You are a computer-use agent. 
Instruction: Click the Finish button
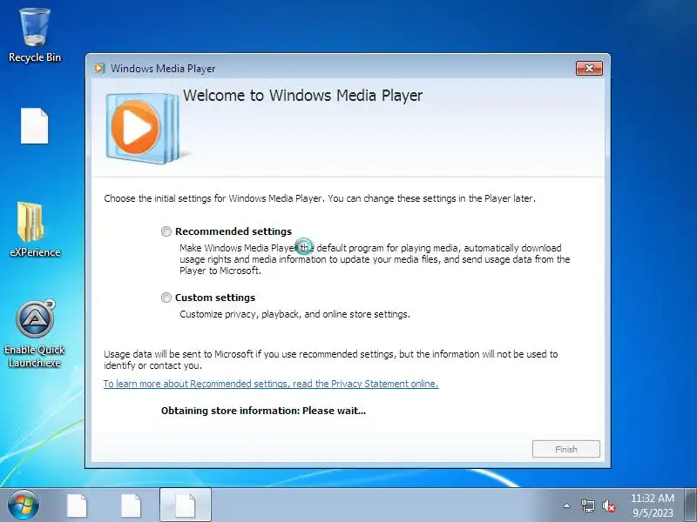point(565,449)
